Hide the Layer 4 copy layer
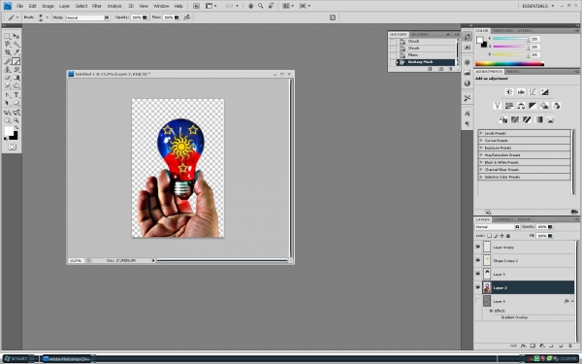Screen dimensions: 582x364 click(x=478, y=247)
